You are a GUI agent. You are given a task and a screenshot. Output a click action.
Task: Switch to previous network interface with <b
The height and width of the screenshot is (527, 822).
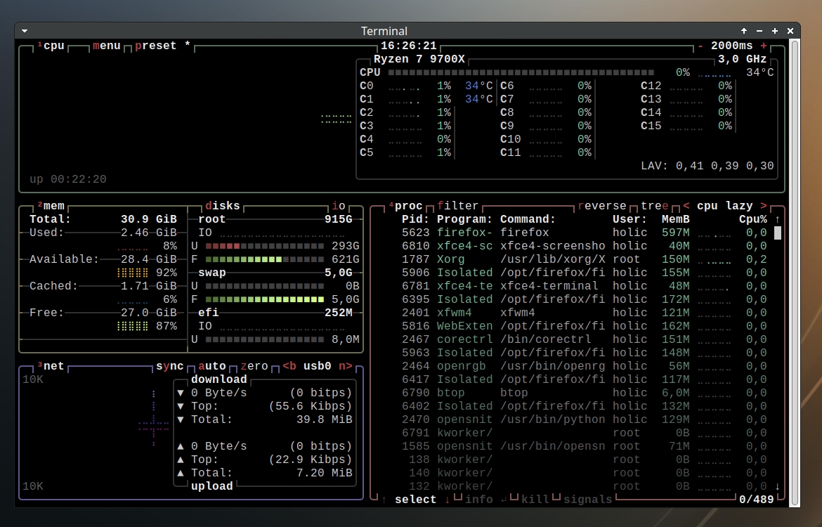[289, 366]
